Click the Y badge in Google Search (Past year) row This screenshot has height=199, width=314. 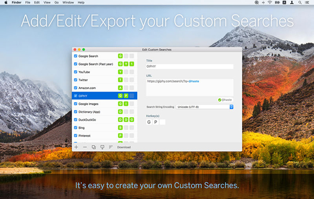pos(126,64)
